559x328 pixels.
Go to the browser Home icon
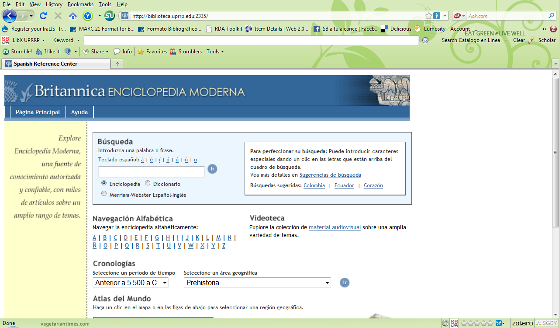72,16
